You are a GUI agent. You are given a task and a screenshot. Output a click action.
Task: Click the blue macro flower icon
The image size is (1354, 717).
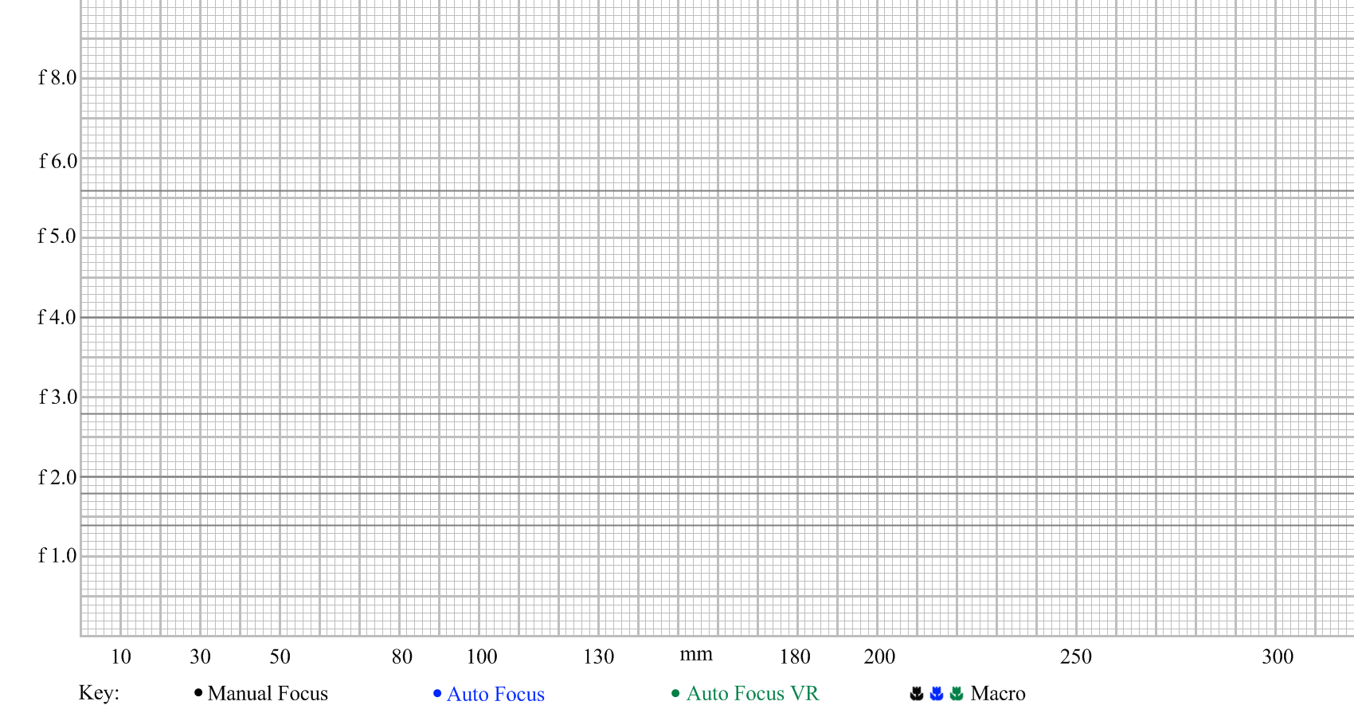coord(937,694)
